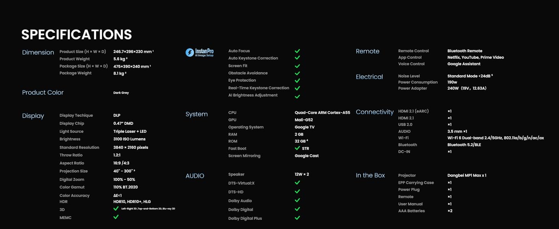559x229 pixels.
Task: Click the Eye Protection green checkmark
Action: point(297,81)
